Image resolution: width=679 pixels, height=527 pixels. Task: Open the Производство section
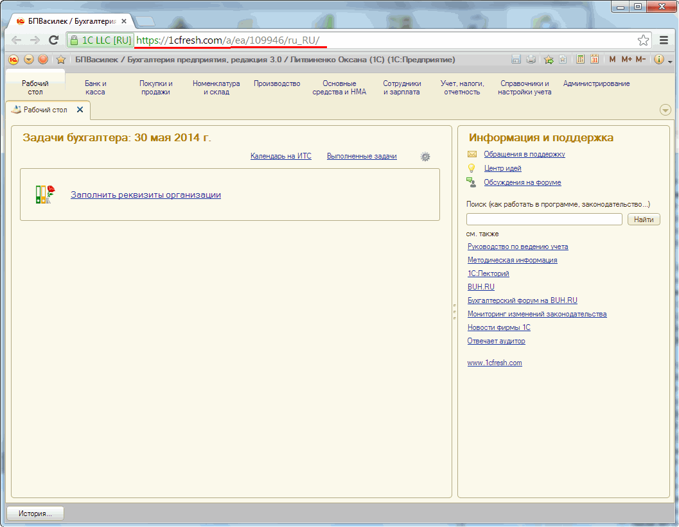click(277, 83)
